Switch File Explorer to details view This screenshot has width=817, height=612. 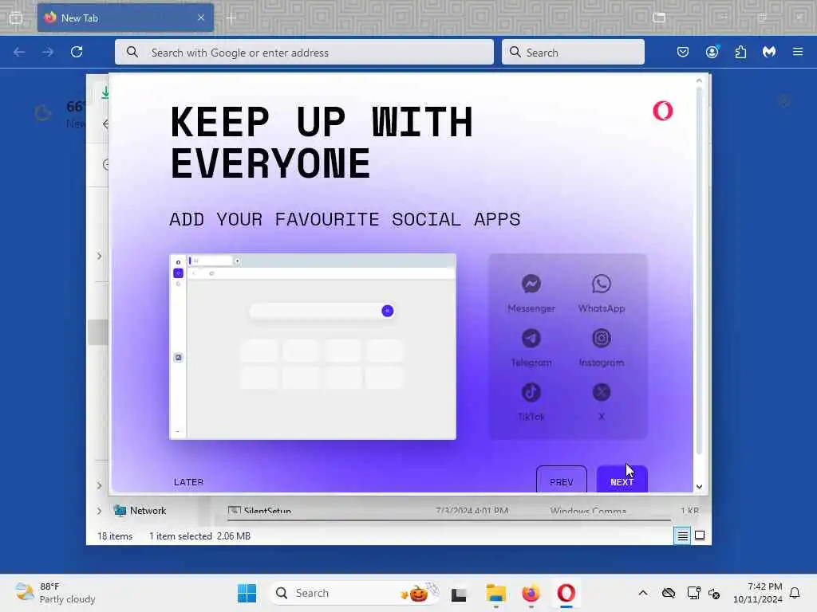(x=682, y=535)
